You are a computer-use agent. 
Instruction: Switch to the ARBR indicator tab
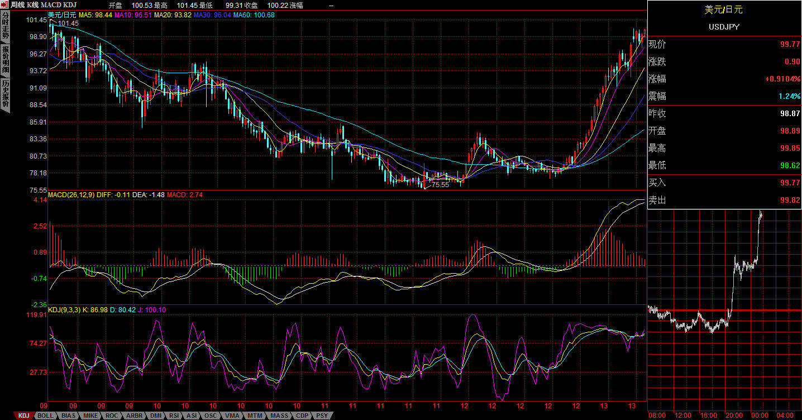(x=135, y=416)
